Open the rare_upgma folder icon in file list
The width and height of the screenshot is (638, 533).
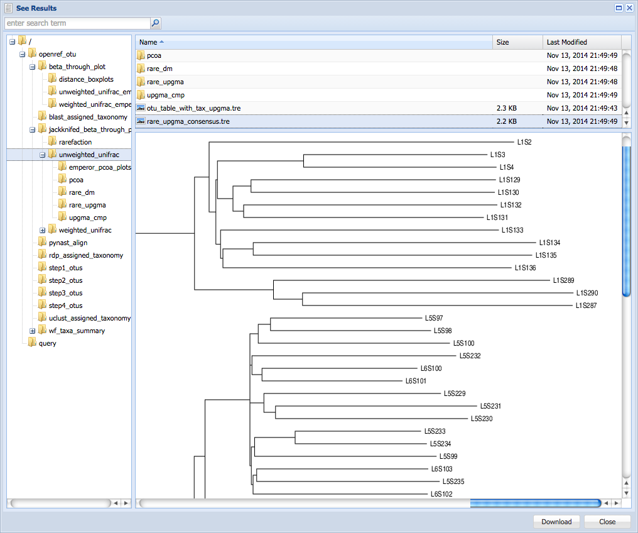141,82
